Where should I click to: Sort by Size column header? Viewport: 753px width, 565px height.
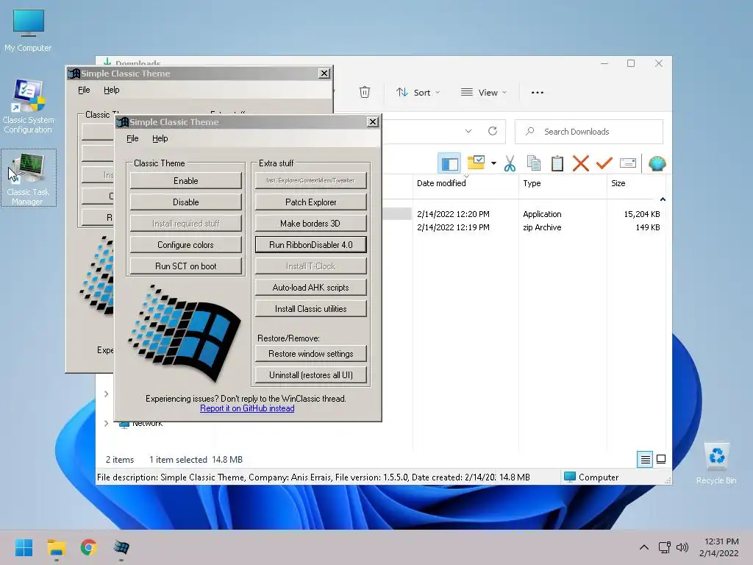point(636,183)
